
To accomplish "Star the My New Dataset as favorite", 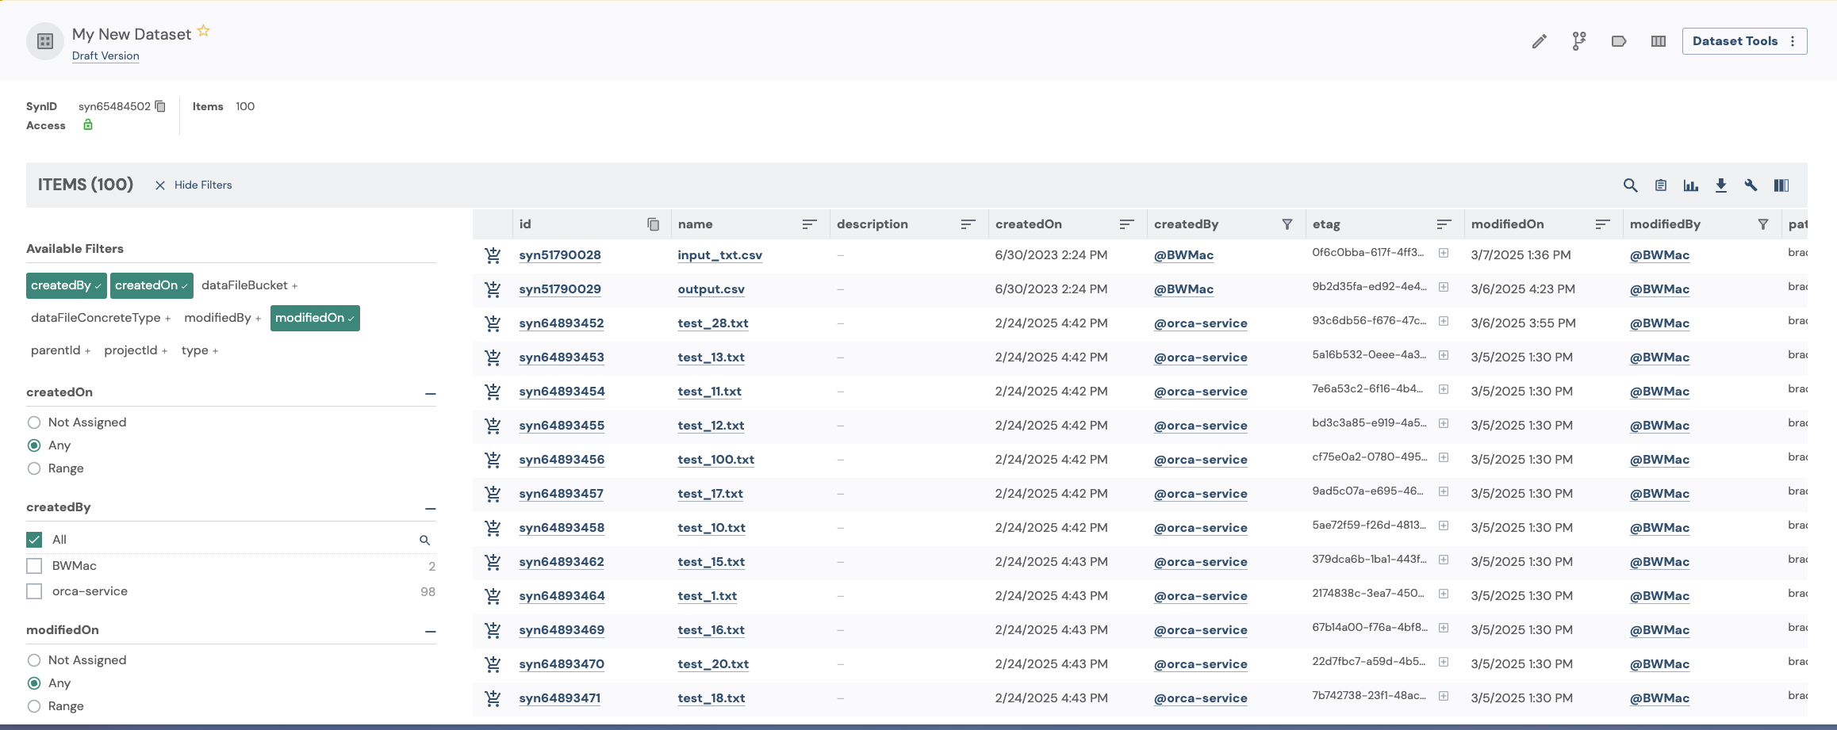I will [x=203, y=29].
